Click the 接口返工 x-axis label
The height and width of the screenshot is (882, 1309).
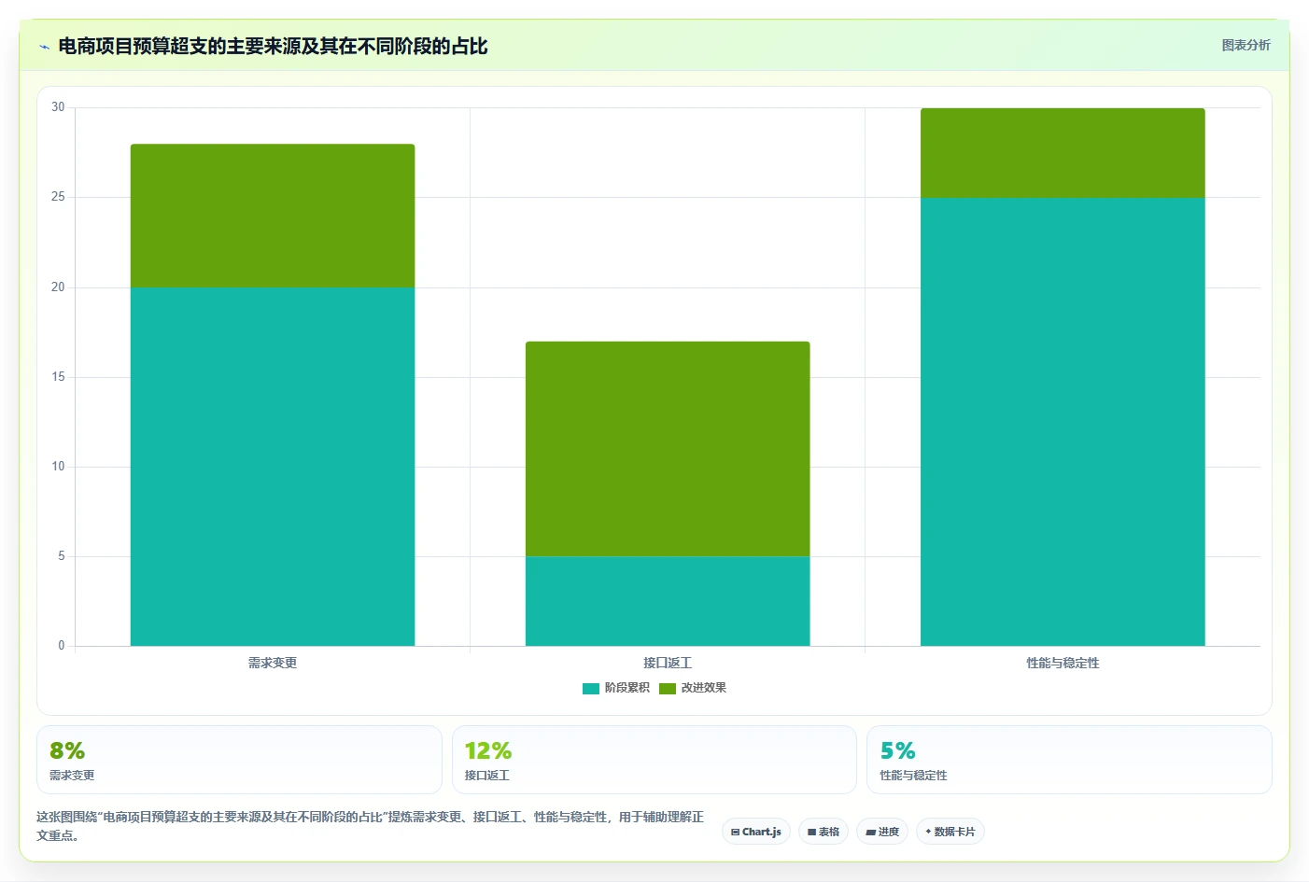coord(668,663)
